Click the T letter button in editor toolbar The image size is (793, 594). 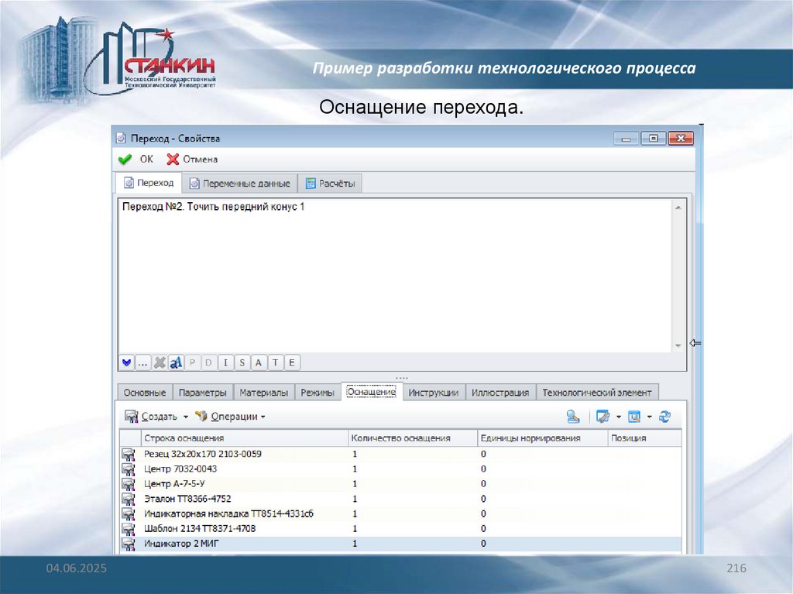(275, 362)
